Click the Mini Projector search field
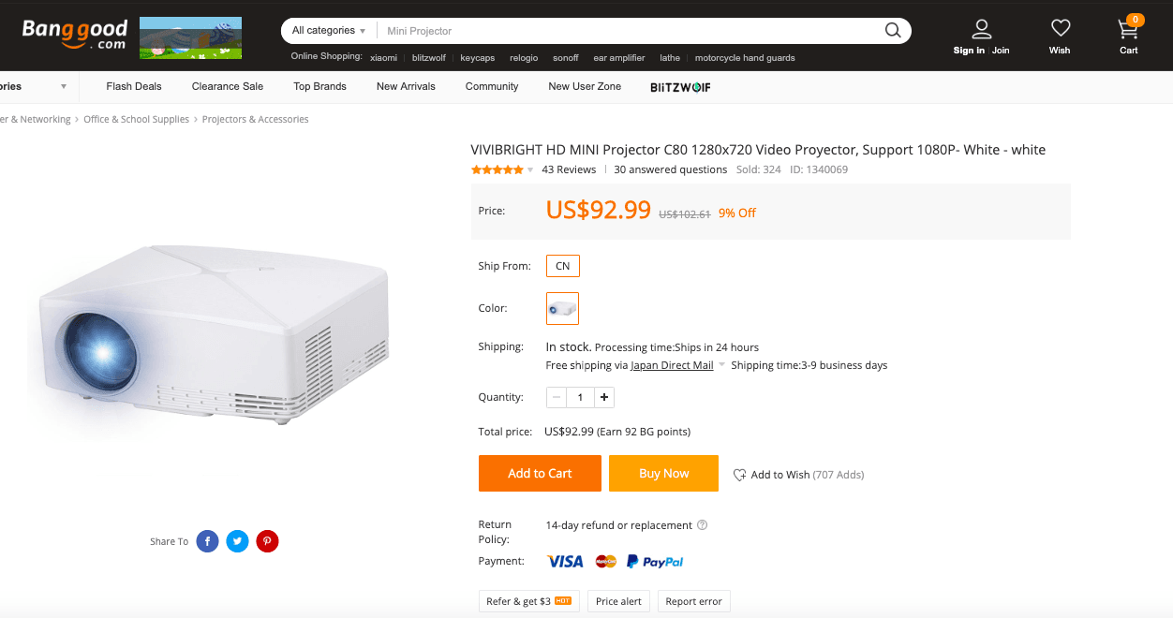This screenshot has width=1173, height=618. click(628, 31)
